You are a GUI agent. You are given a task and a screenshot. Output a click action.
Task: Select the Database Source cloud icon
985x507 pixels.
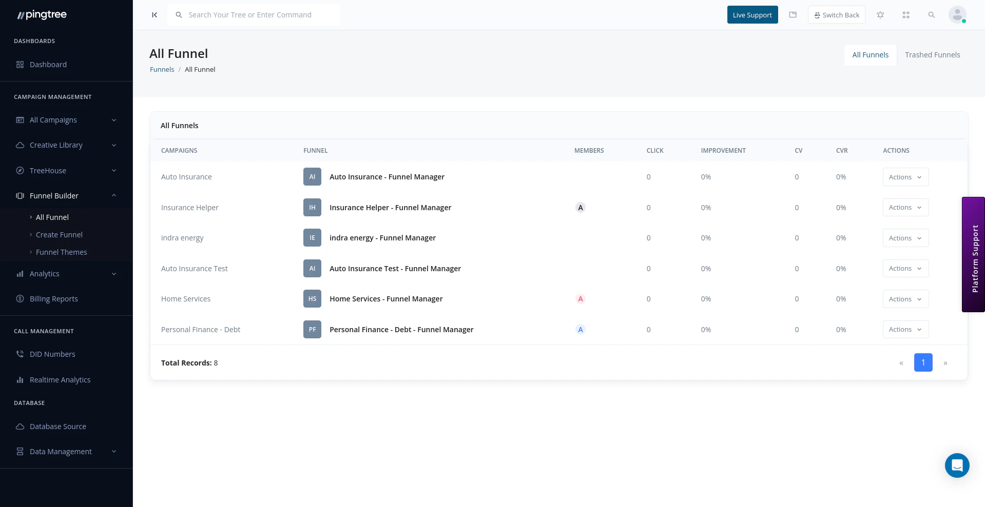20,426
